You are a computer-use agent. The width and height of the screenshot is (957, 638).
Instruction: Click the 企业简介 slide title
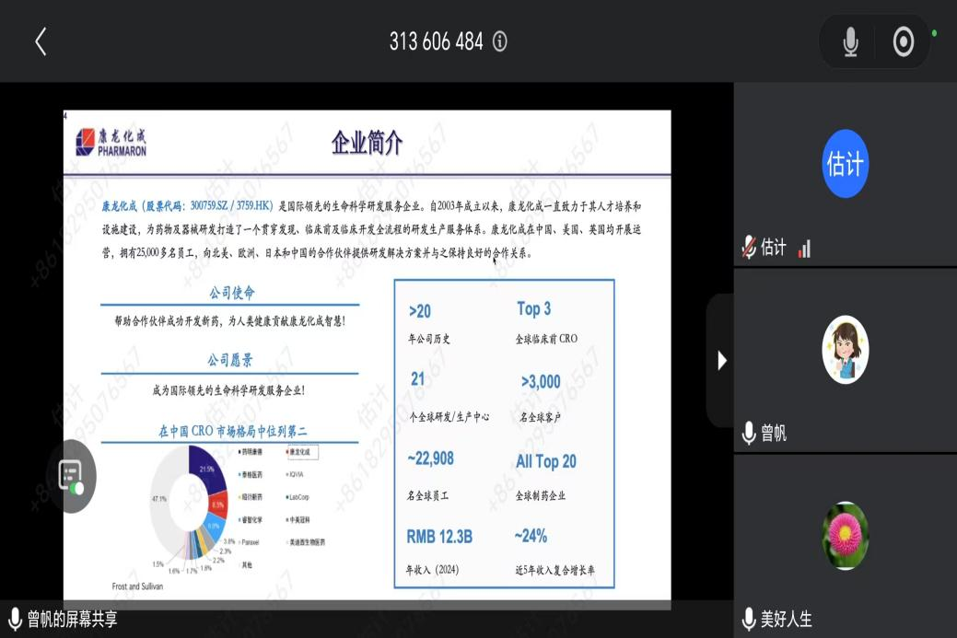(367, 143)
